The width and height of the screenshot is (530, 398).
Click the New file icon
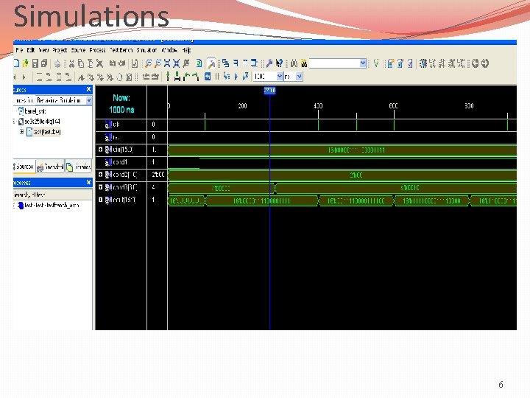[x=16, y=63]
